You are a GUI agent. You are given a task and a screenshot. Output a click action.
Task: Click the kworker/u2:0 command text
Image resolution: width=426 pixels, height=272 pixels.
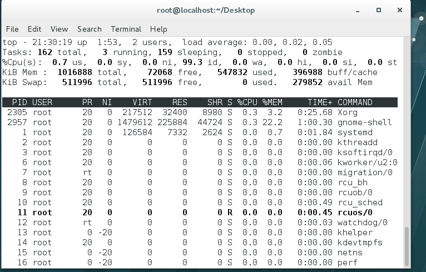tap(367, 162)
